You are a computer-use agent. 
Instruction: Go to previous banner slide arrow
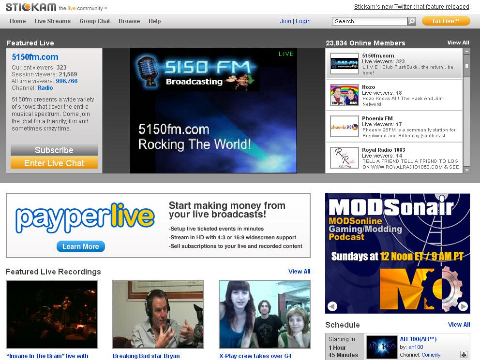pyautogui.click(x=332, y=306)
